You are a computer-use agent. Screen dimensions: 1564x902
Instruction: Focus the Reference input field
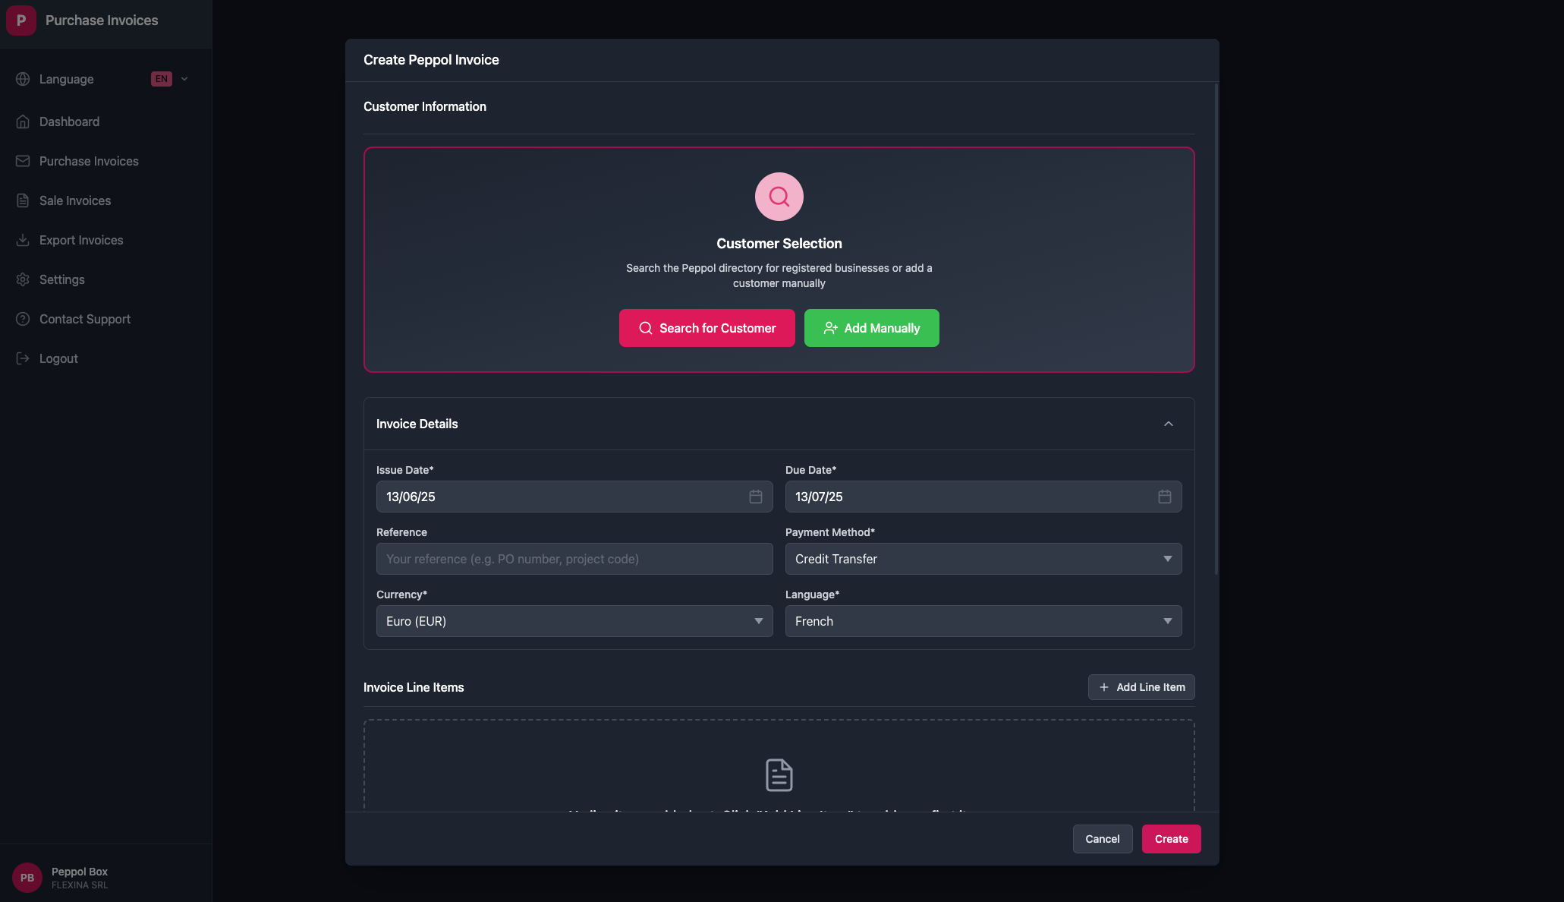click(574, 559)
